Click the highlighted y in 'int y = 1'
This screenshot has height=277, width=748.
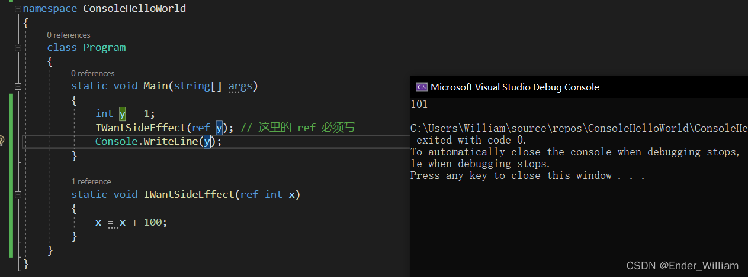[122, 113]
